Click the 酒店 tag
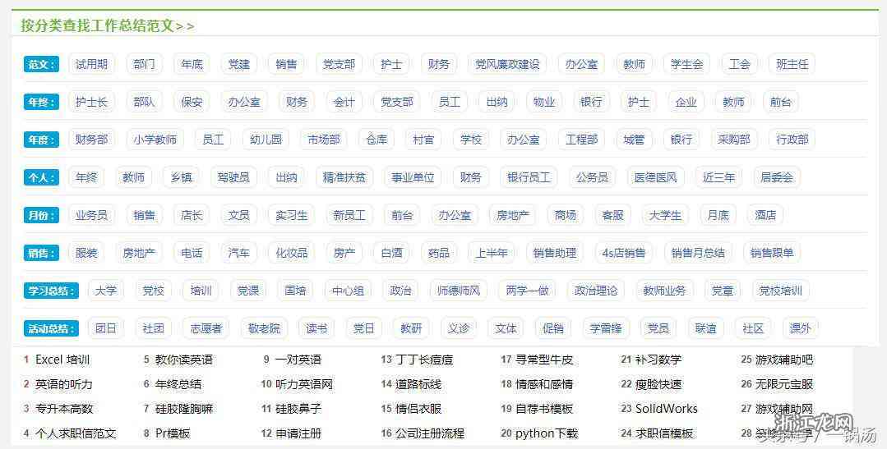 click(765, 215)
